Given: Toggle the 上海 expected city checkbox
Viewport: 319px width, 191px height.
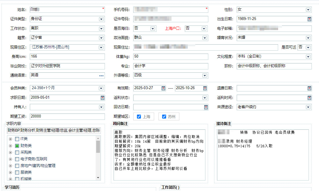Looking at the screenshot, I should click(139, 117).
